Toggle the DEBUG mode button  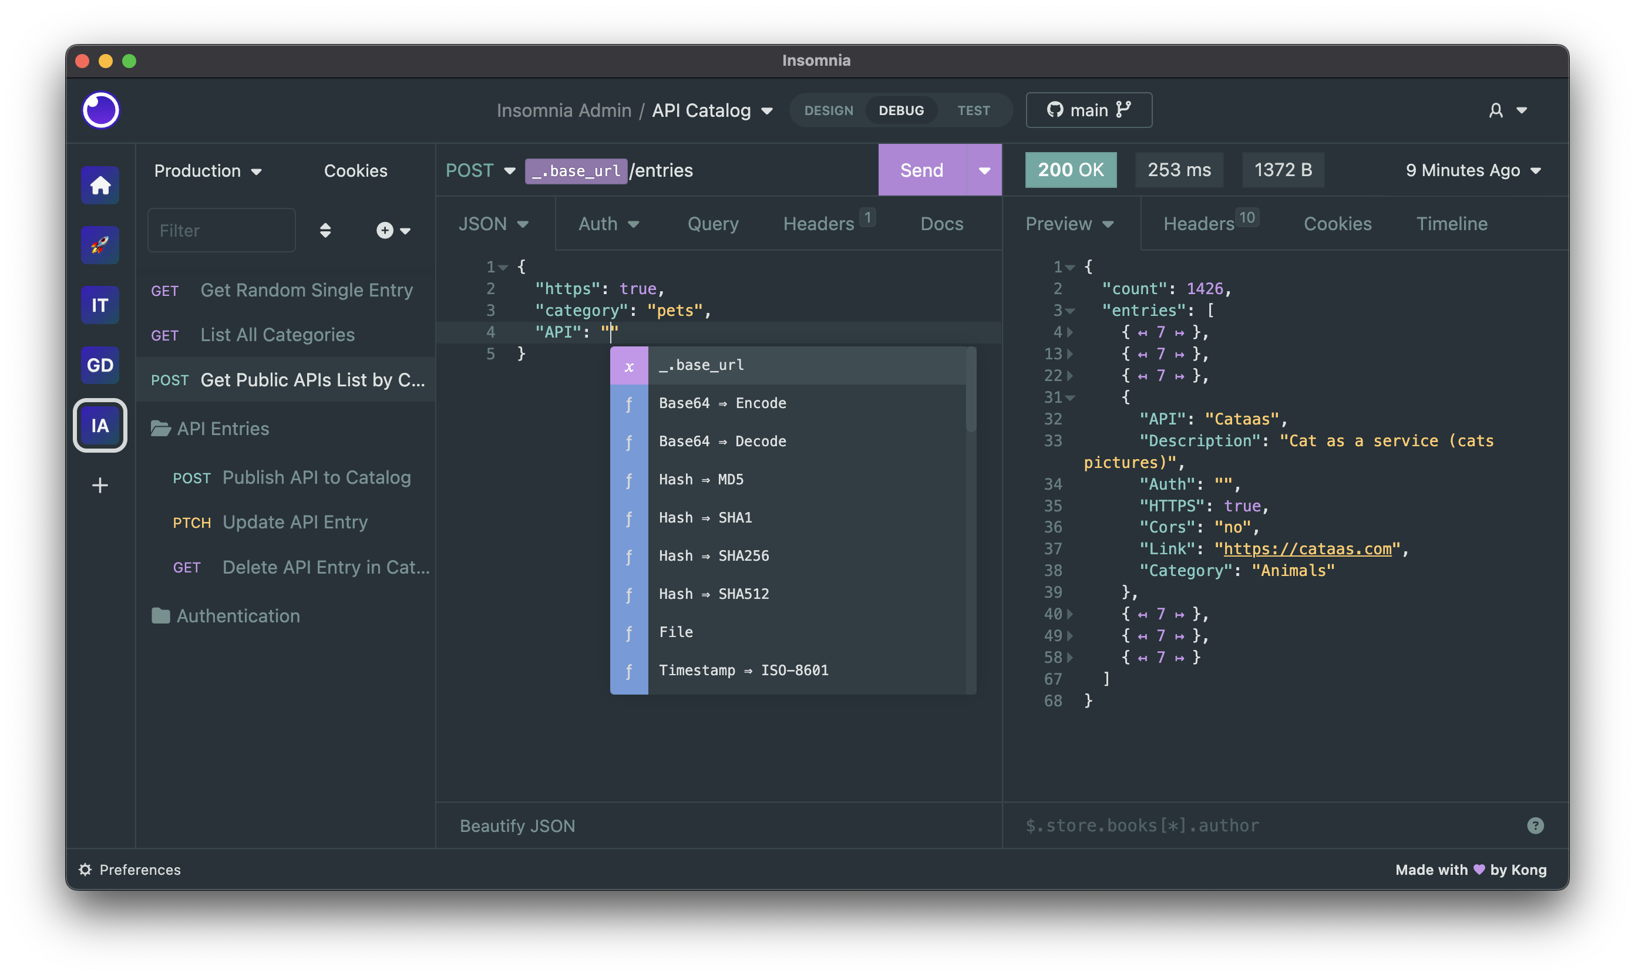pos(901,109)
